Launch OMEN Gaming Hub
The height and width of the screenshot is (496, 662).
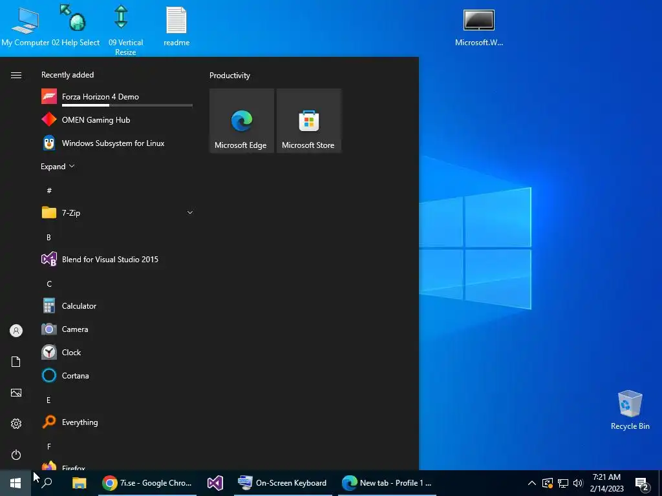coord(117,119)
